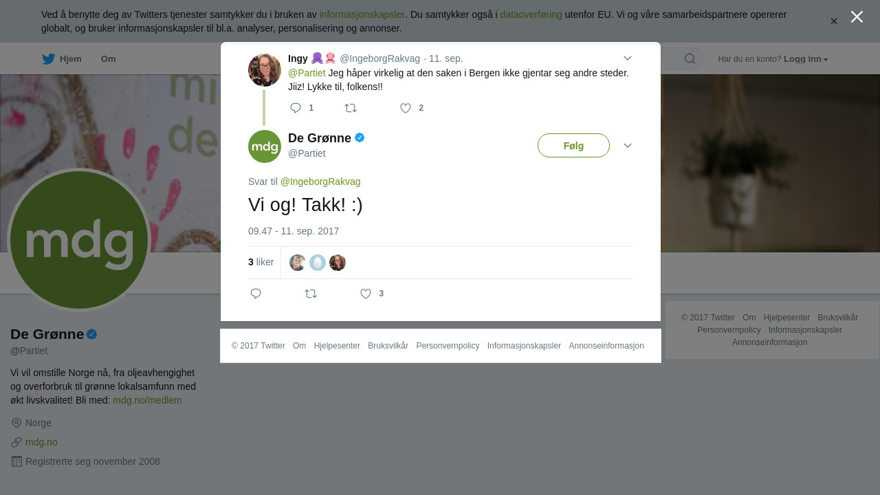880x495 pixels.
Task: Click the search magnifier icon
Action: [x=690, y=58]
